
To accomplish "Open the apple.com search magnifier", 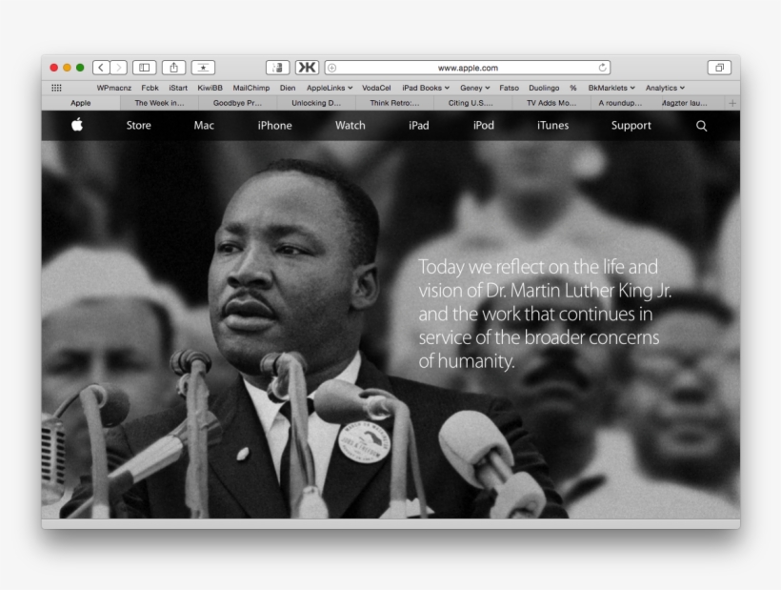I will tap(701, 125).
